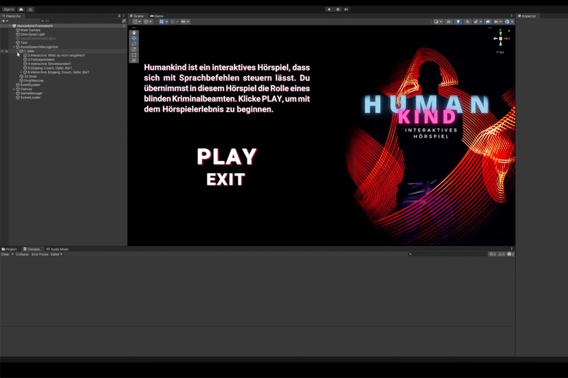Collapse the AzureSpeechRecognition object

(14, 47)
